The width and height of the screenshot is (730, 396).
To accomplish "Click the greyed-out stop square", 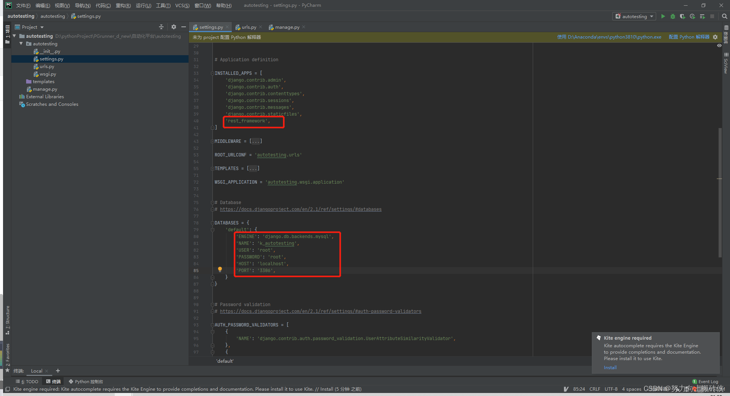I will (712, 16).
